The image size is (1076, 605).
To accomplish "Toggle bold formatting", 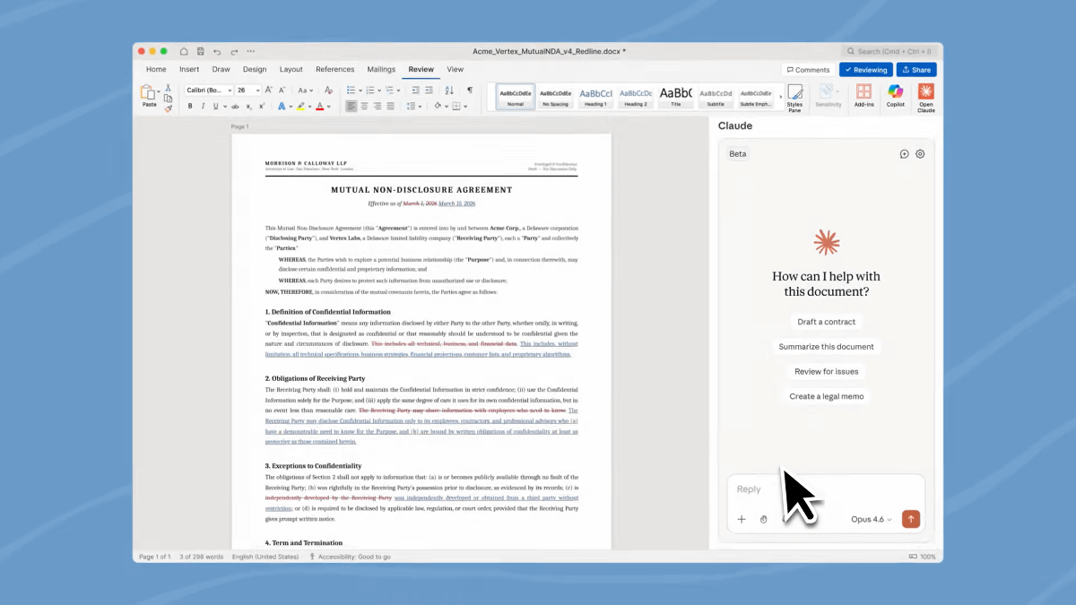I will [190, 107].
